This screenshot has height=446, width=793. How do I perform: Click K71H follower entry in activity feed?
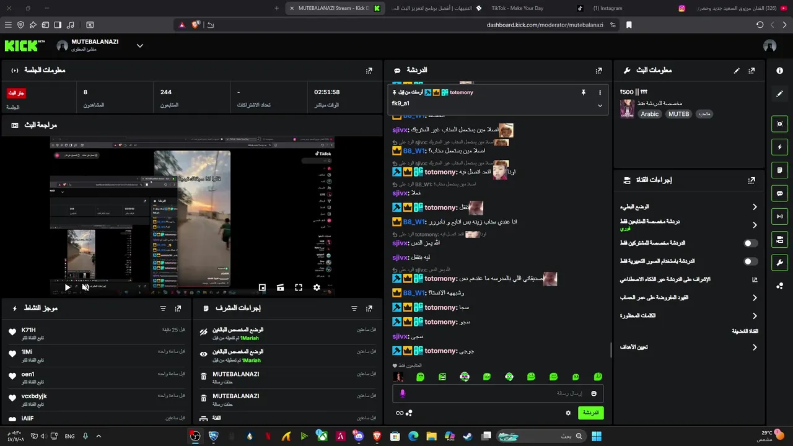(96, 333)
